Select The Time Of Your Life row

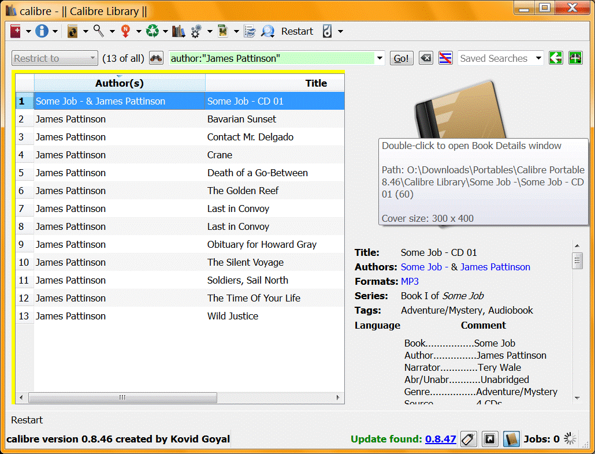click(180, 297)
